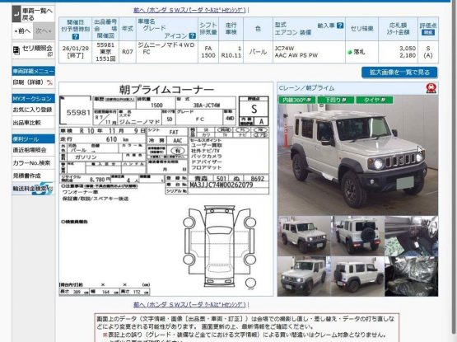Image resolution: width=457 pixels, height=342 pixels.
Task: Select お気に入り登録 in MYオークション menu
Action: 33,110
